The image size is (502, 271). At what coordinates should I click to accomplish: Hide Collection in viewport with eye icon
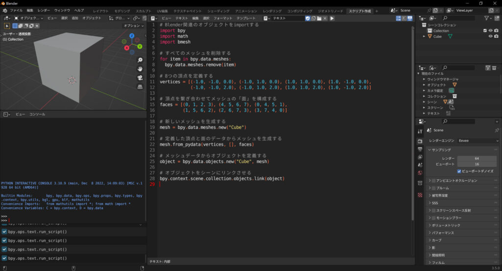(490, 31)
